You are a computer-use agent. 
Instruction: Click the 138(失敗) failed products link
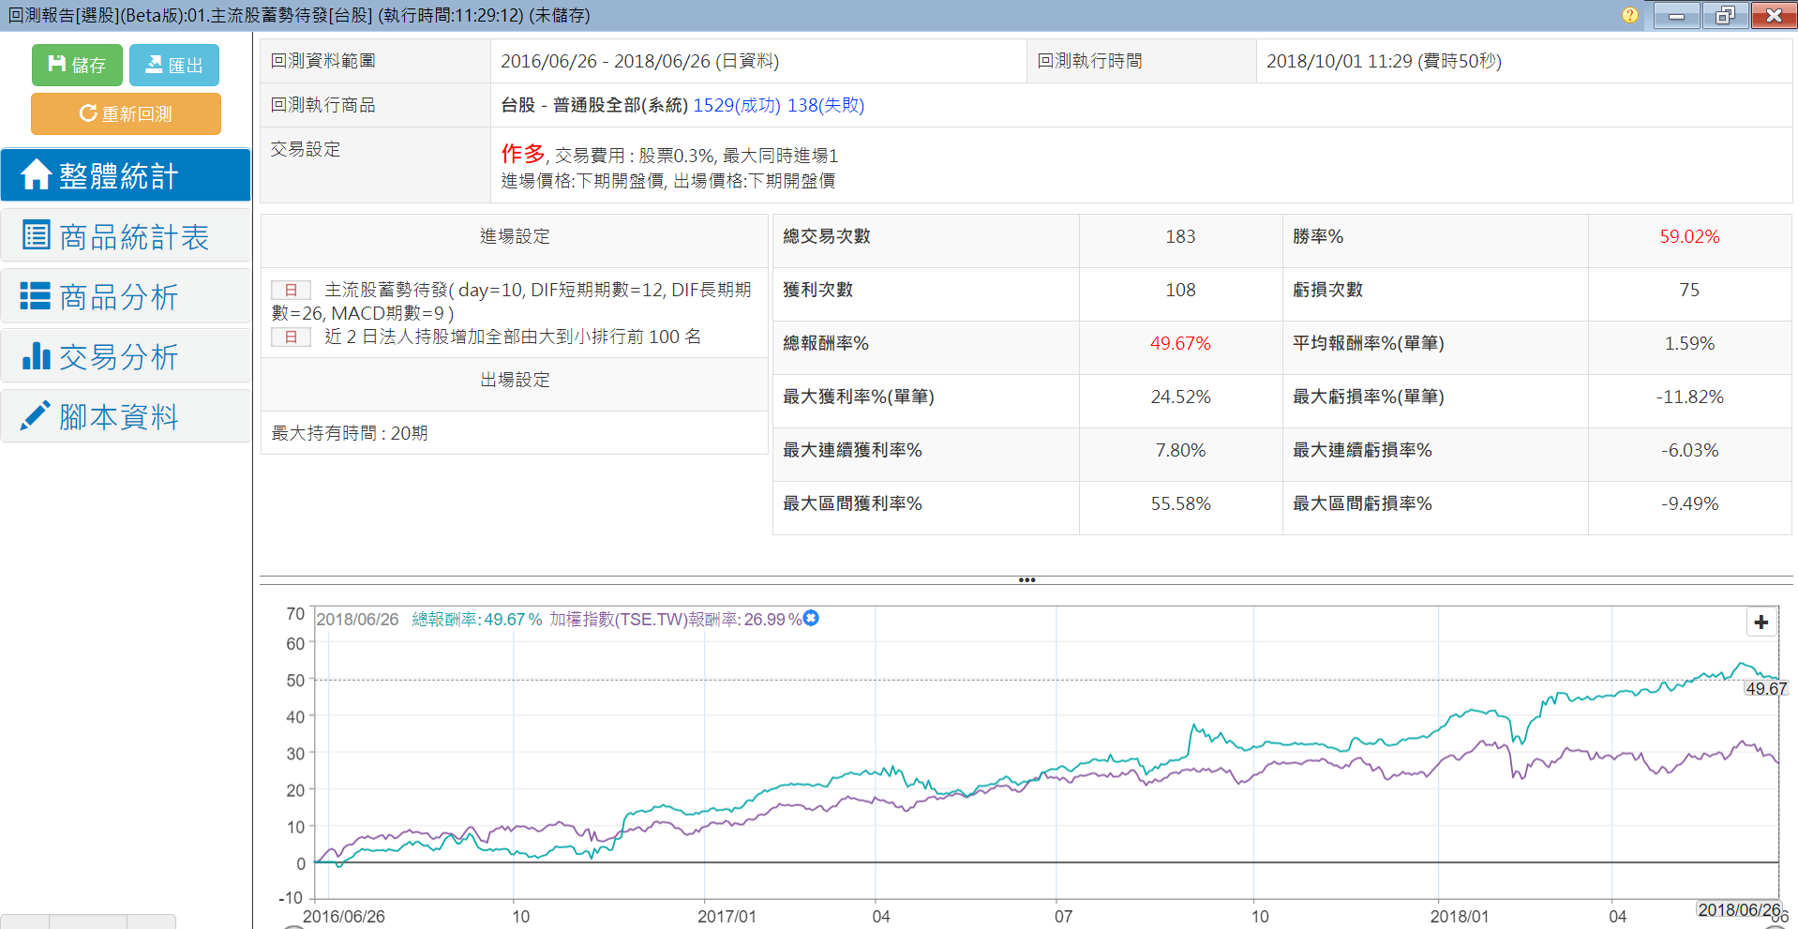826,105
